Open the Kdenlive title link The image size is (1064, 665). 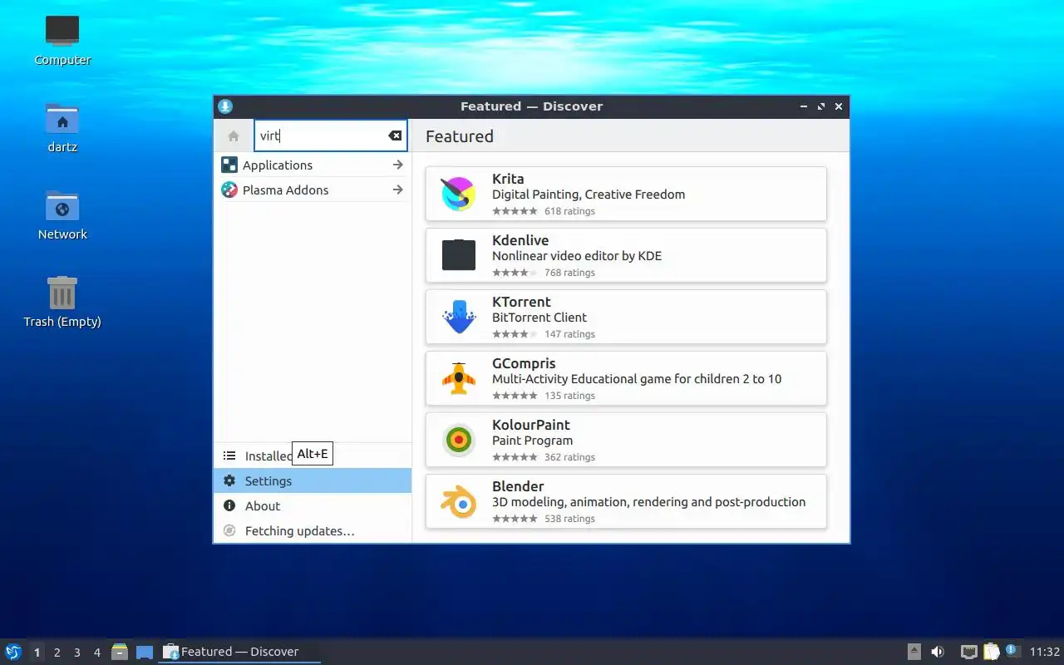tap(520, 240)
